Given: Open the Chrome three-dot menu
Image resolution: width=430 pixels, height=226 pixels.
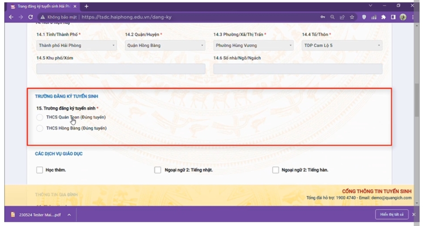Looking at the screenshot, I should 412,17.
